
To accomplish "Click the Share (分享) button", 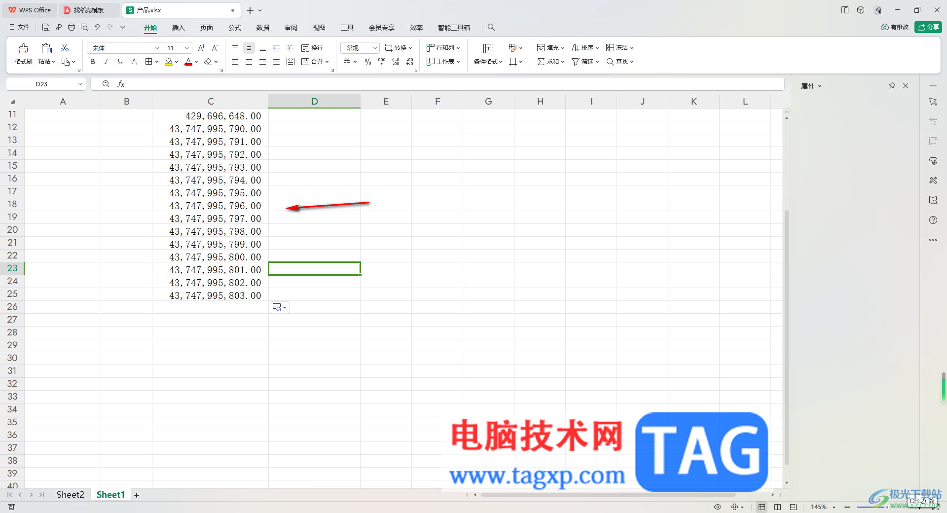I will pyautogui.click(x=928, y=27).
